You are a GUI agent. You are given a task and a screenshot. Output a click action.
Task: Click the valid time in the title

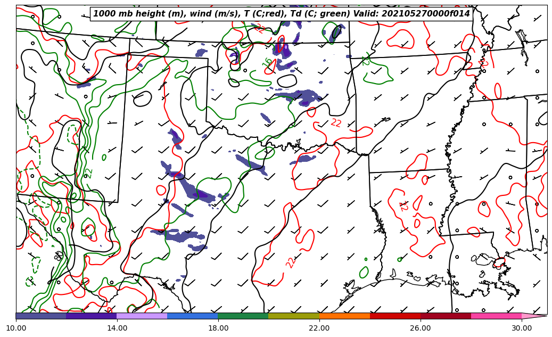tap(426, 14)
